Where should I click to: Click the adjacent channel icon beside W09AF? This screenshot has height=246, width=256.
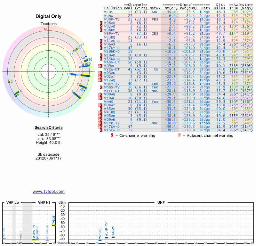99,66
